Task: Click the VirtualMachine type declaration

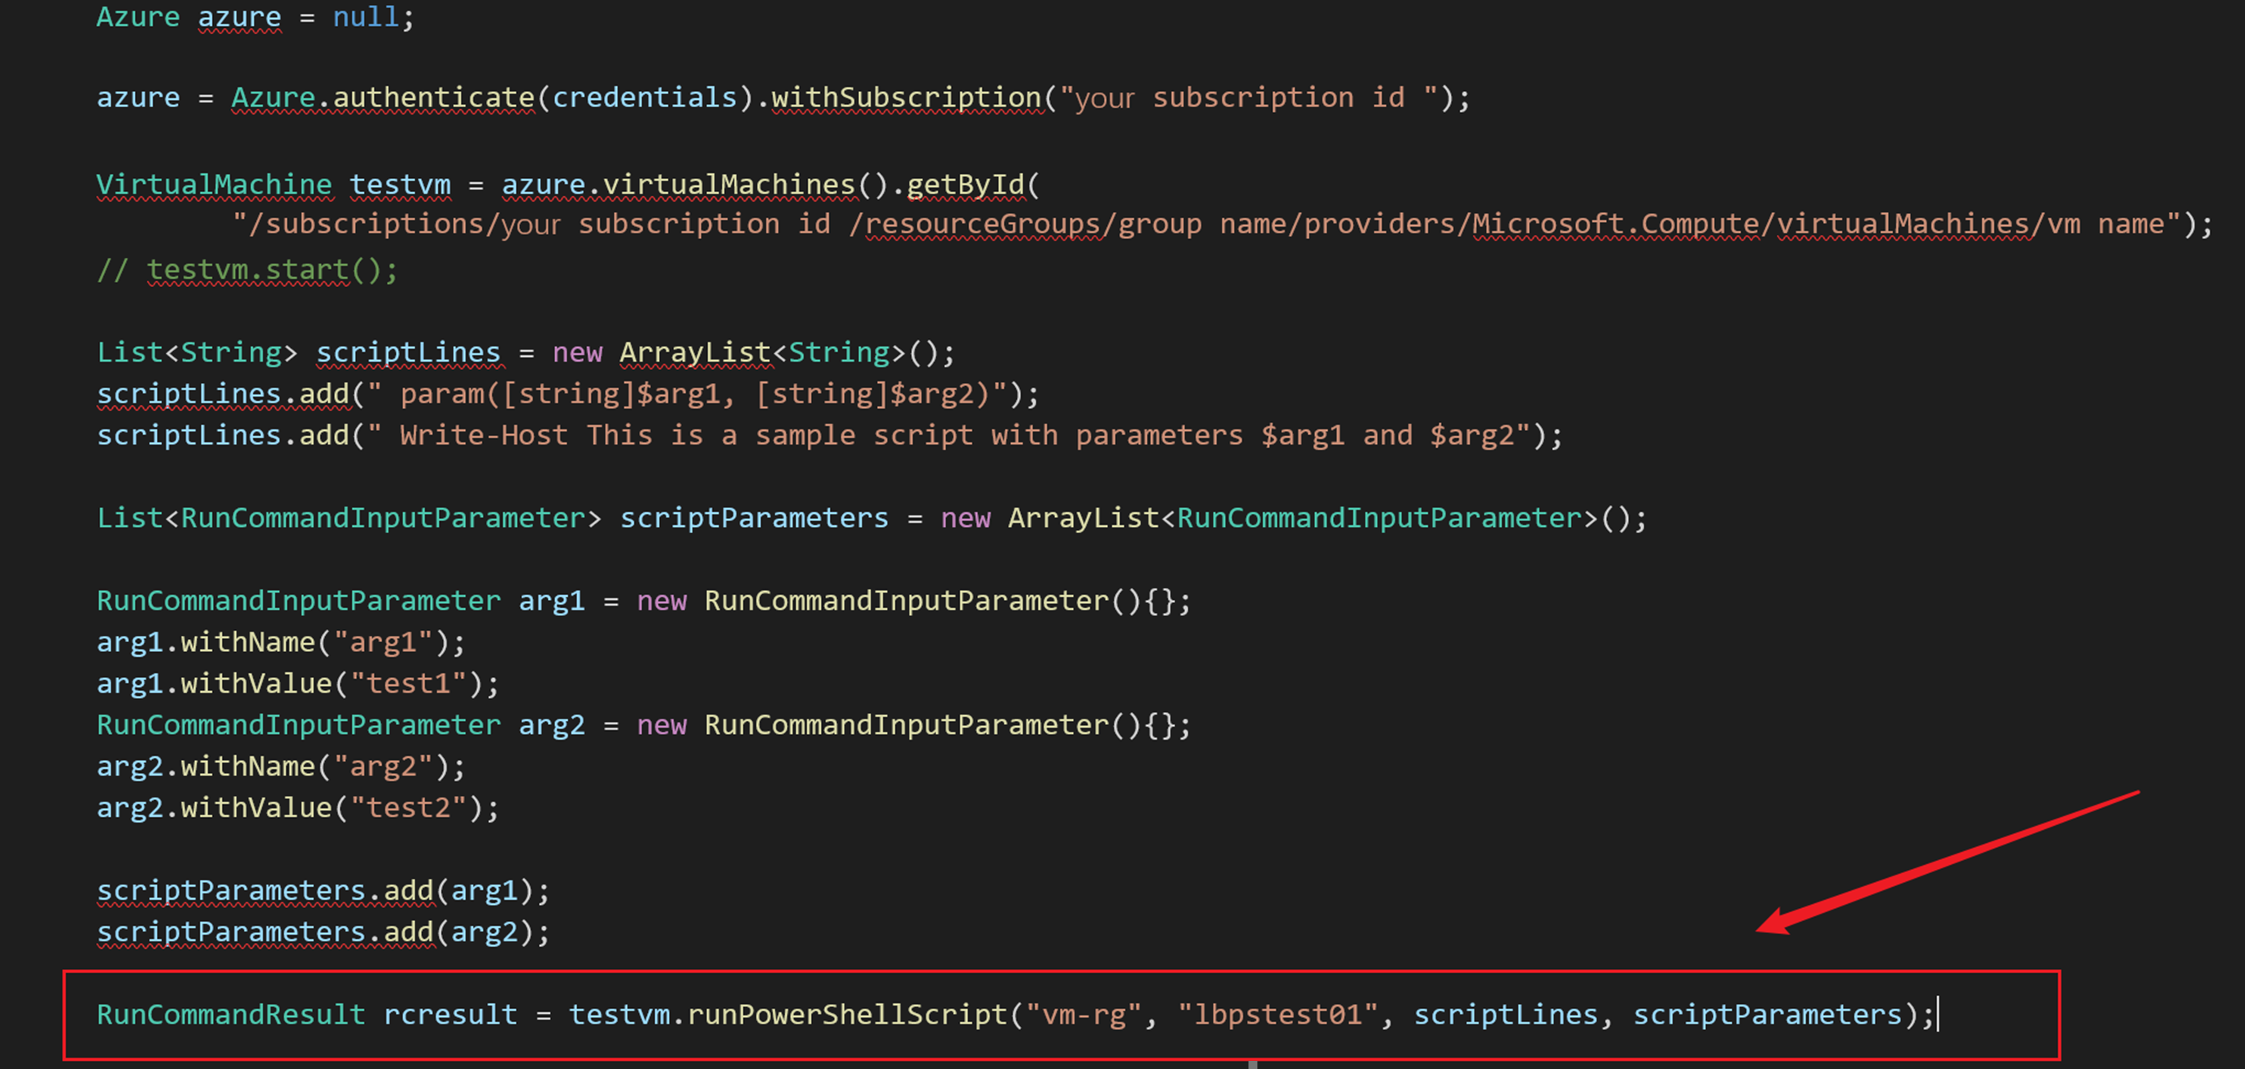Action: pos(214,185)
